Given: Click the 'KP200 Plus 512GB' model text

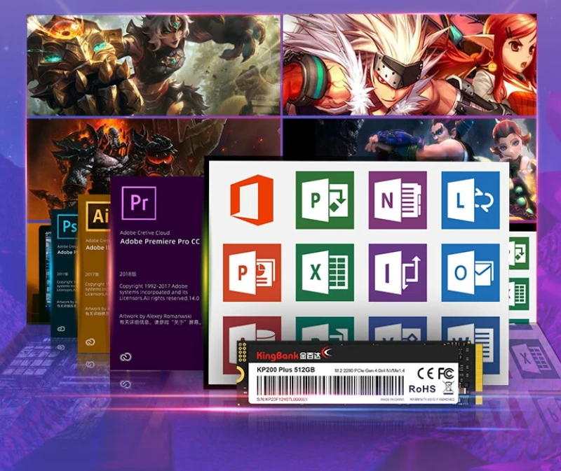Looking at the screenshot, I should pyautogui.click(x=286, y=370).
